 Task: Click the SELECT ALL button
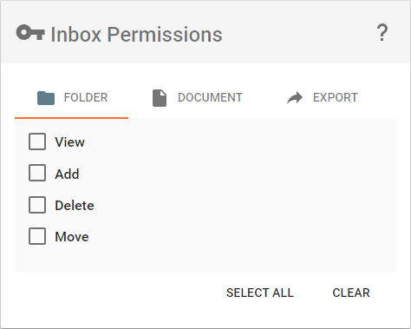pyautogui.click(x=260, y=293)
